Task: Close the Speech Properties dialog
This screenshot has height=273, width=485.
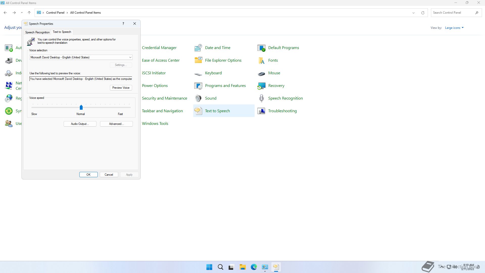Action: [x=135, y=24]
